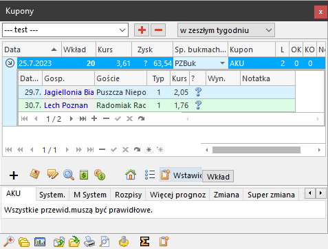Viewport: 328px width, 249px height.
Task: Click the Wkład button
Action: (x=218, y=176)
